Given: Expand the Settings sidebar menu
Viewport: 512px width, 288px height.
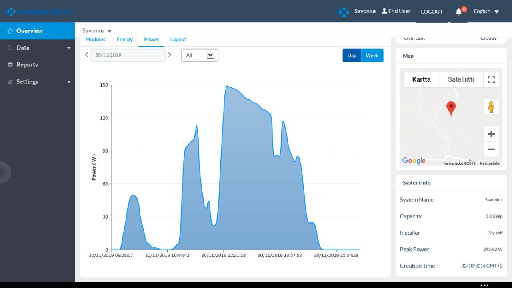Looking at the screenshot, I should click(37, 81).
